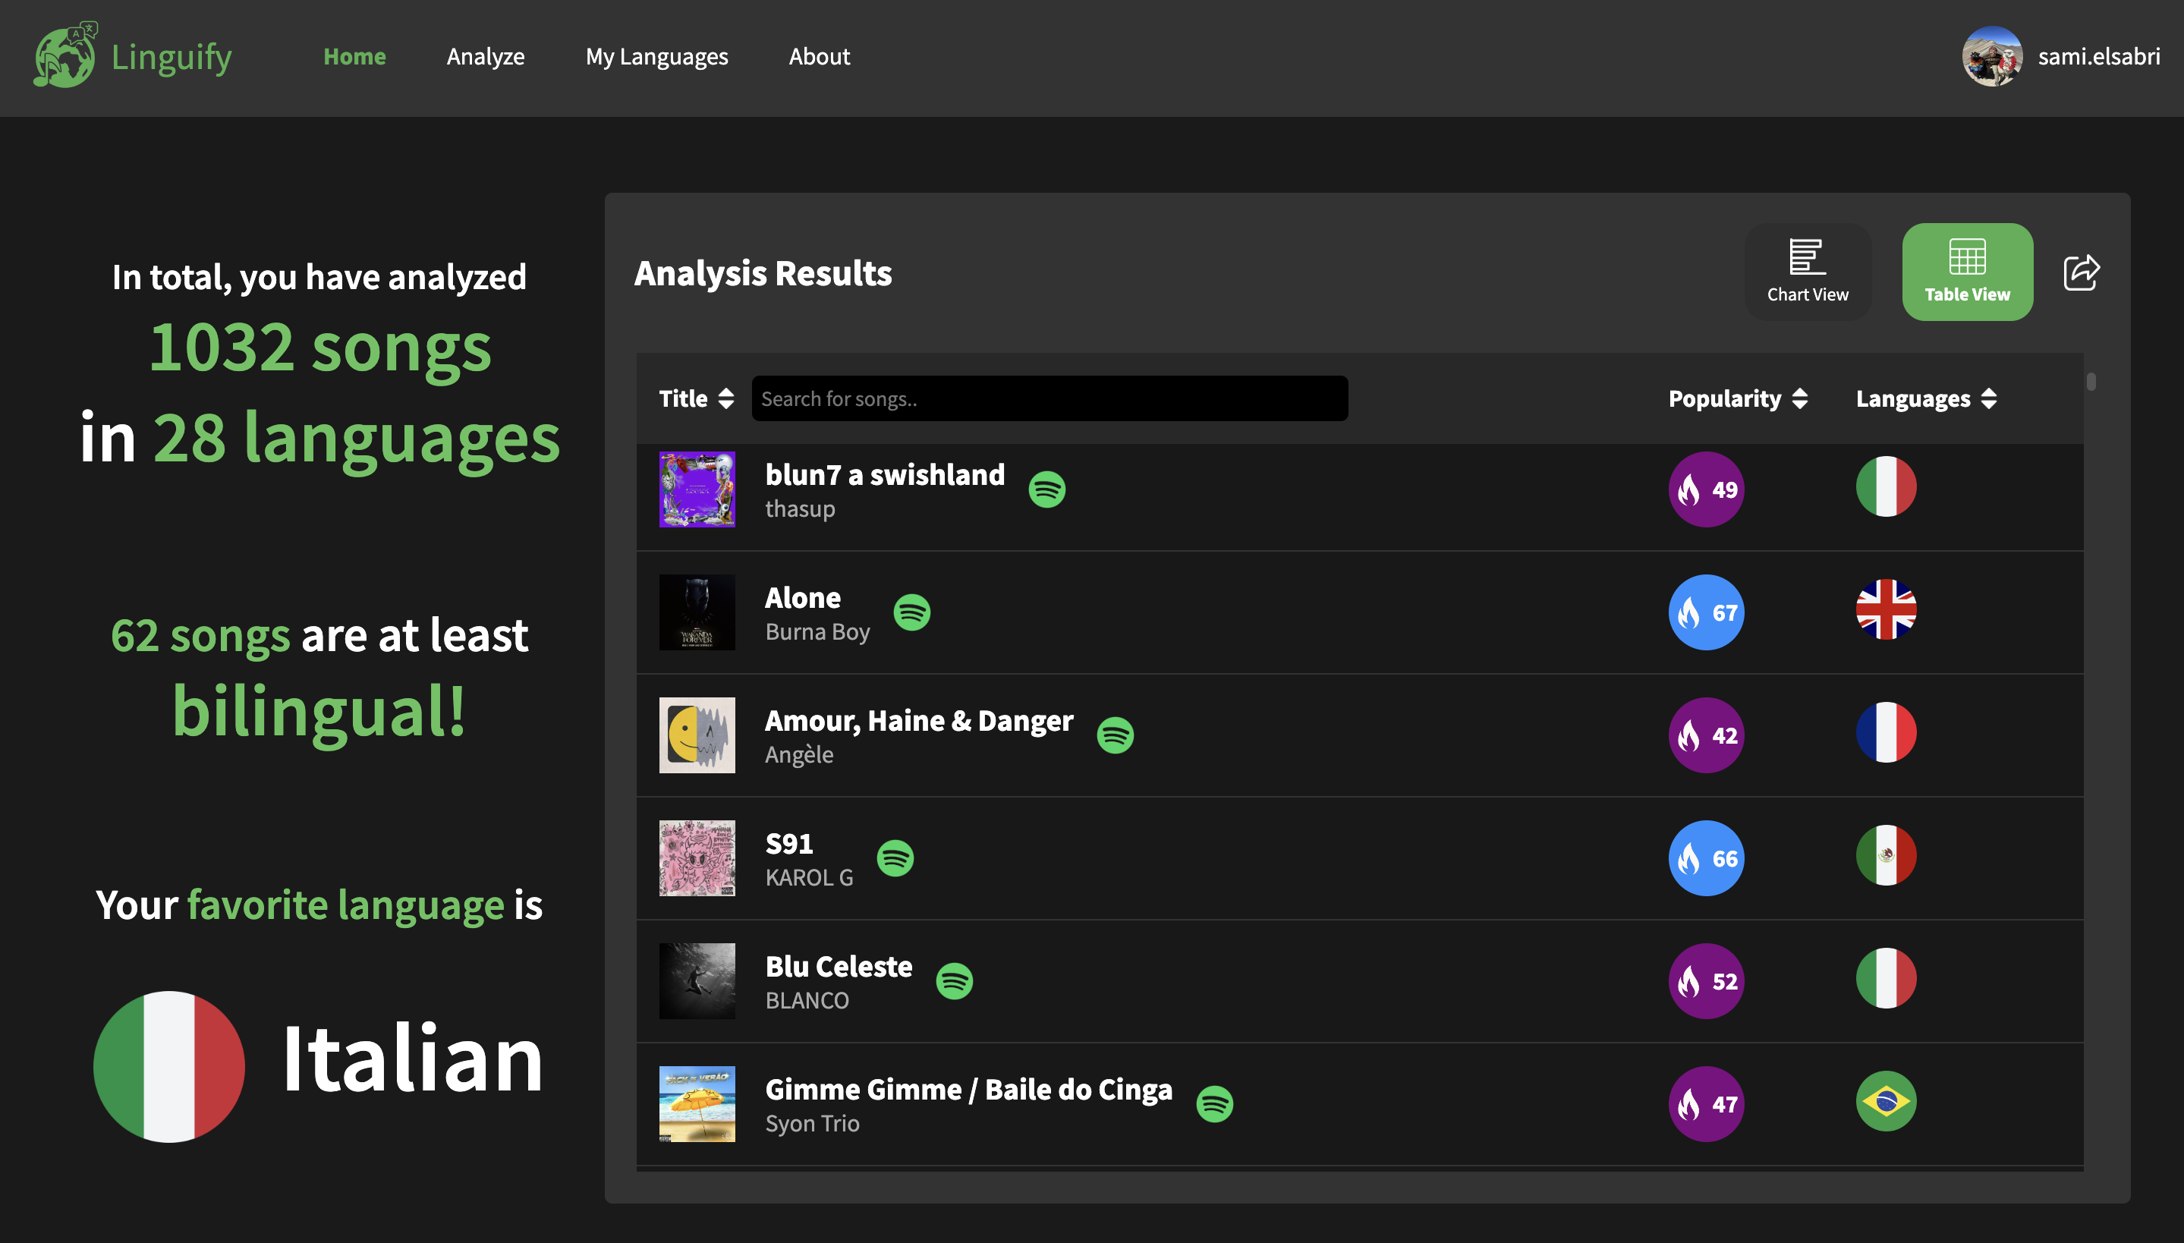Click Spotify icon next to S91
The width and height of the screenshot is (2184, 1243).
(x=895, y=858)
